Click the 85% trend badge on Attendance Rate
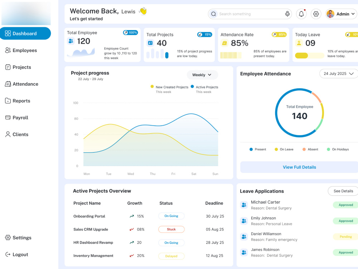 point(279,34)
